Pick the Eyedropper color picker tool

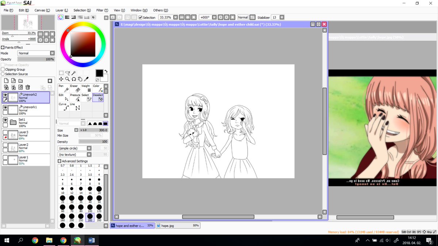[x=86, y=79]
